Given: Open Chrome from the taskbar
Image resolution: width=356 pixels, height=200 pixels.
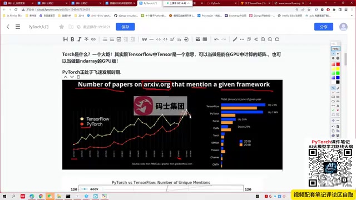Looking at the screenshot, I should click(41, 196).
